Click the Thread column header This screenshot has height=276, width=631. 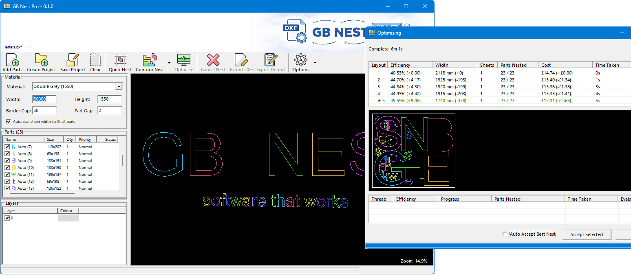(x=381, y=199)
